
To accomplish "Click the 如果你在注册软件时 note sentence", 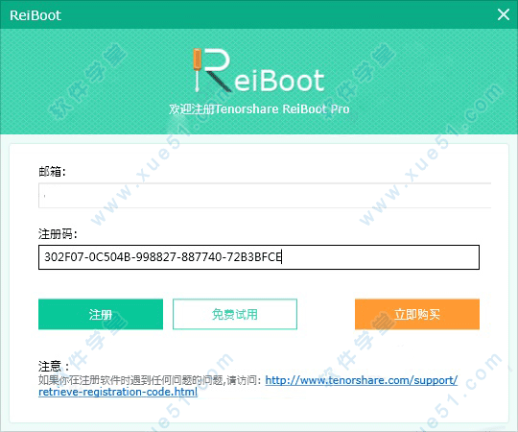I will point(150,380).
